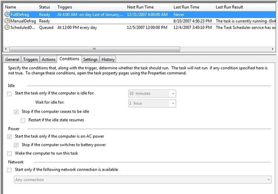Image resolution: width=278 pixels, height=194 pixels.
Task: Open the '10 minutes' idle duration dropdown
Action: 152,93
